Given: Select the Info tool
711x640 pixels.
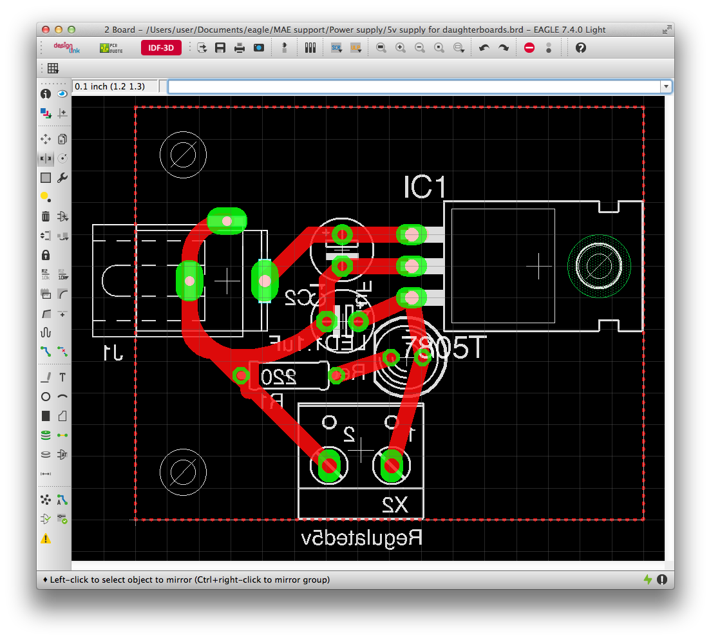Looking at the screenshot, I should pos(45,93).
